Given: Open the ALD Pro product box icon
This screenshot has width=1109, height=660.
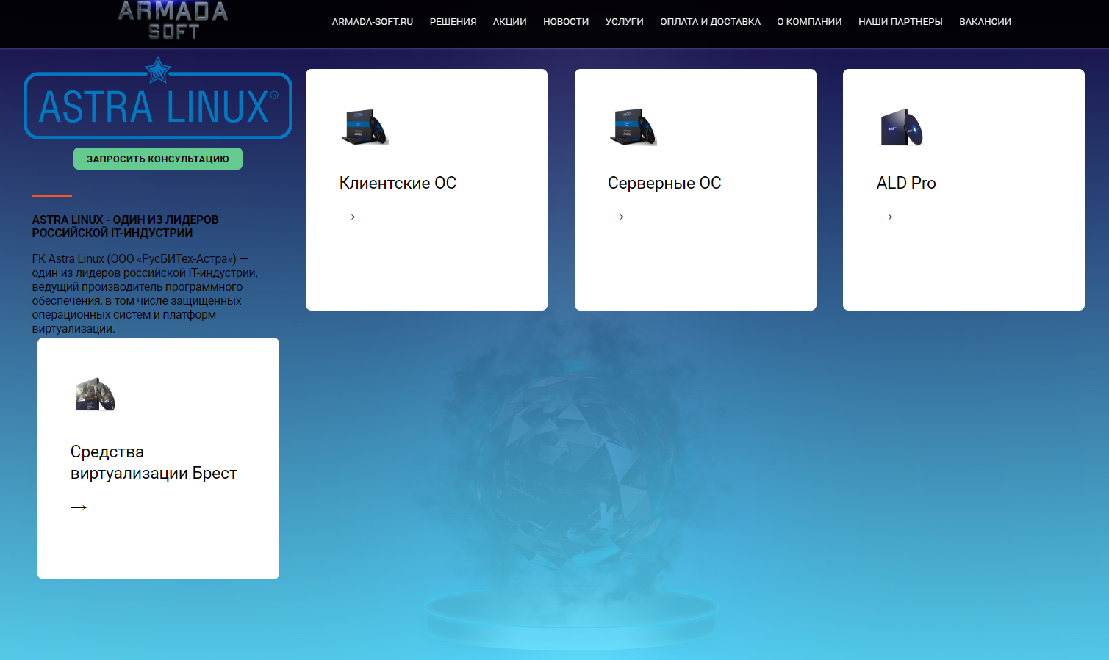Looking at the screenshot, I should [902, 127].
